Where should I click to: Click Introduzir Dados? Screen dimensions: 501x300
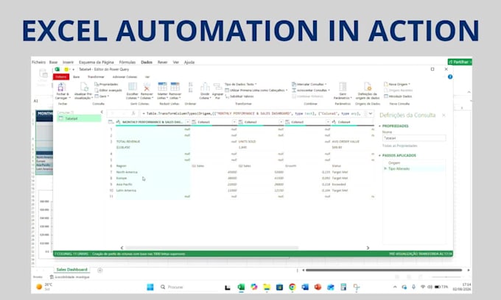pos(398,96)
